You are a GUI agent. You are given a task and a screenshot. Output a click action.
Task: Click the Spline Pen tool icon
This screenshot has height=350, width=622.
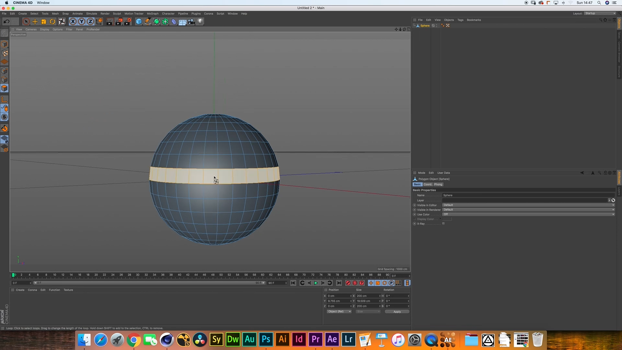148,22
